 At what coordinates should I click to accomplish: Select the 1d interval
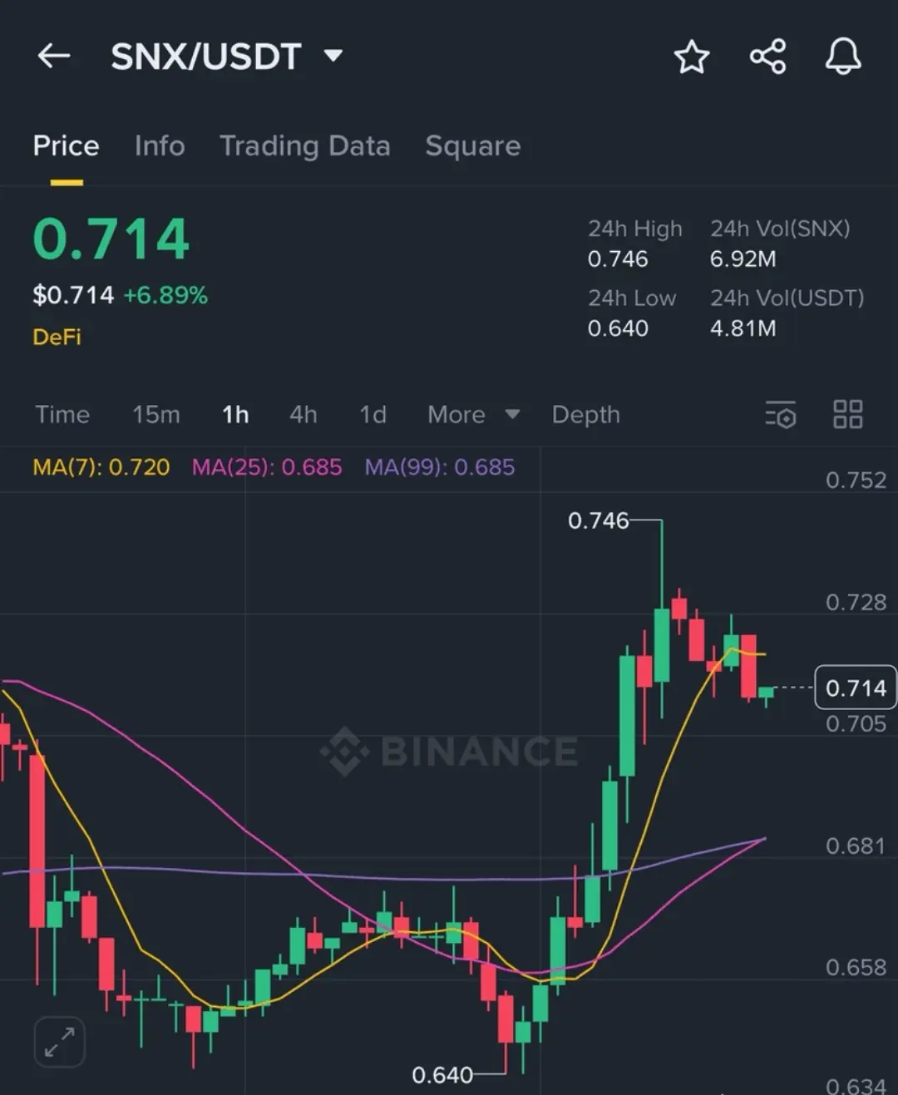coord(373,414)
